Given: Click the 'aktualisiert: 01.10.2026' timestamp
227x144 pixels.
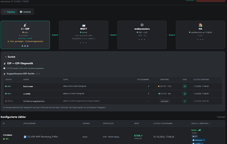Looking at the screenshot, I should [14, 1].
